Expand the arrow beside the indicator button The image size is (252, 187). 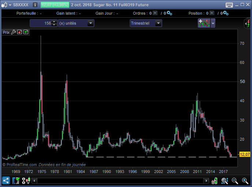pos(213,23)
